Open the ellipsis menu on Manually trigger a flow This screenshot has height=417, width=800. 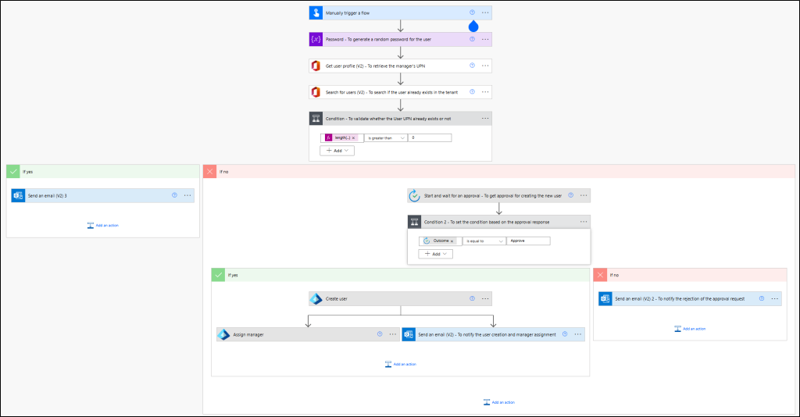click(x=485, y=13)
